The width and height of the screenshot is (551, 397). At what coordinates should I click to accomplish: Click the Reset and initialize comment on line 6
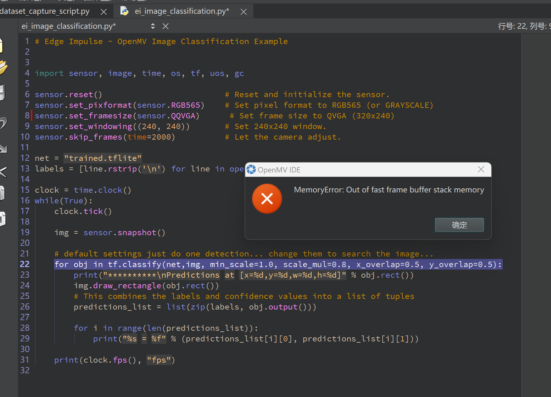(x=307, y=95)
